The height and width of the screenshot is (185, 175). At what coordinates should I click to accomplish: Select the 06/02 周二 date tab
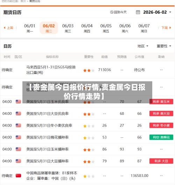click(x=49, y=28)
